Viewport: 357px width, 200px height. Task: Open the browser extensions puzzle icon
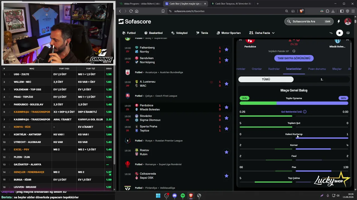327,11
